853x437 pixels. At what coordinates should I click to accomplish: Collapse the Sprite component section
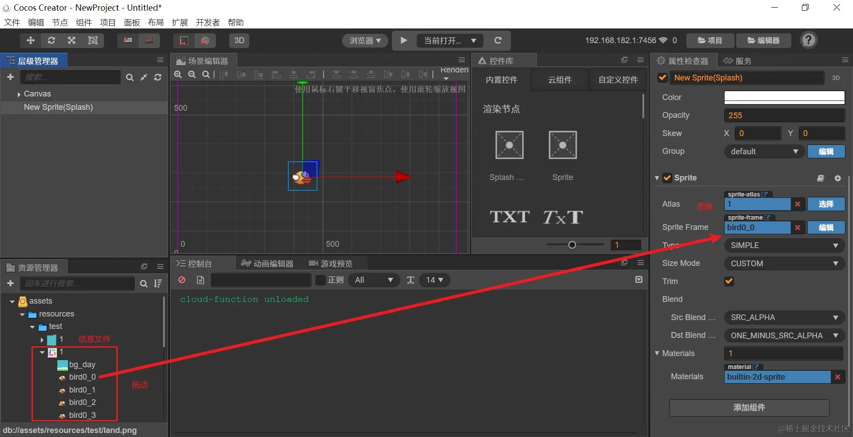coord(657,178)
